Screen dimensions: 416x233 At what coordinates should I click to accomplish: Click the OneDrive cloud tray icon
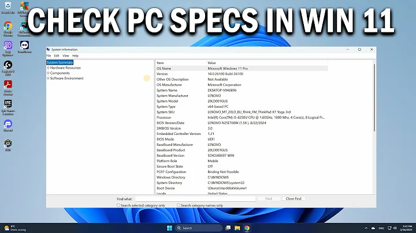[x=373, y=228]
